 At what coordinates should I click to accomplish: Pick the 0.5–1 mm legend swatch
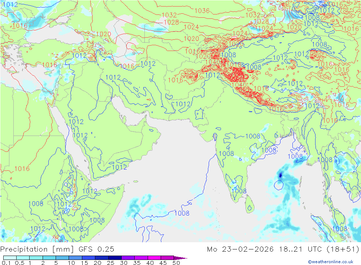coord(23,258)
